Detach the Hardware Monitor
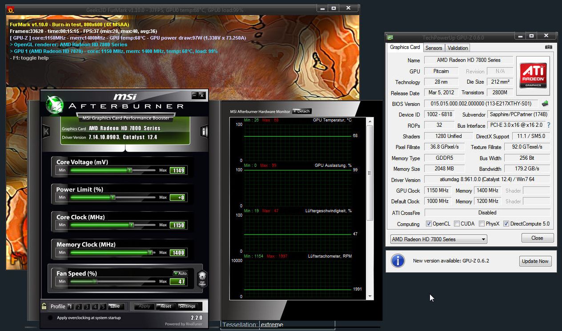 click(302, 111)
